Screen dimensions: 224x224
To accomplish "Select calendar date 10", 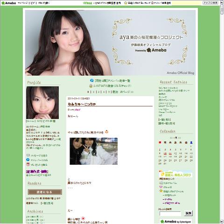I will pos(165,154).
